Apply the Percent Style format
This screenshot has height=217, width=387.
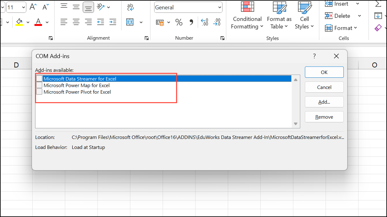click(x=179, y=22)
